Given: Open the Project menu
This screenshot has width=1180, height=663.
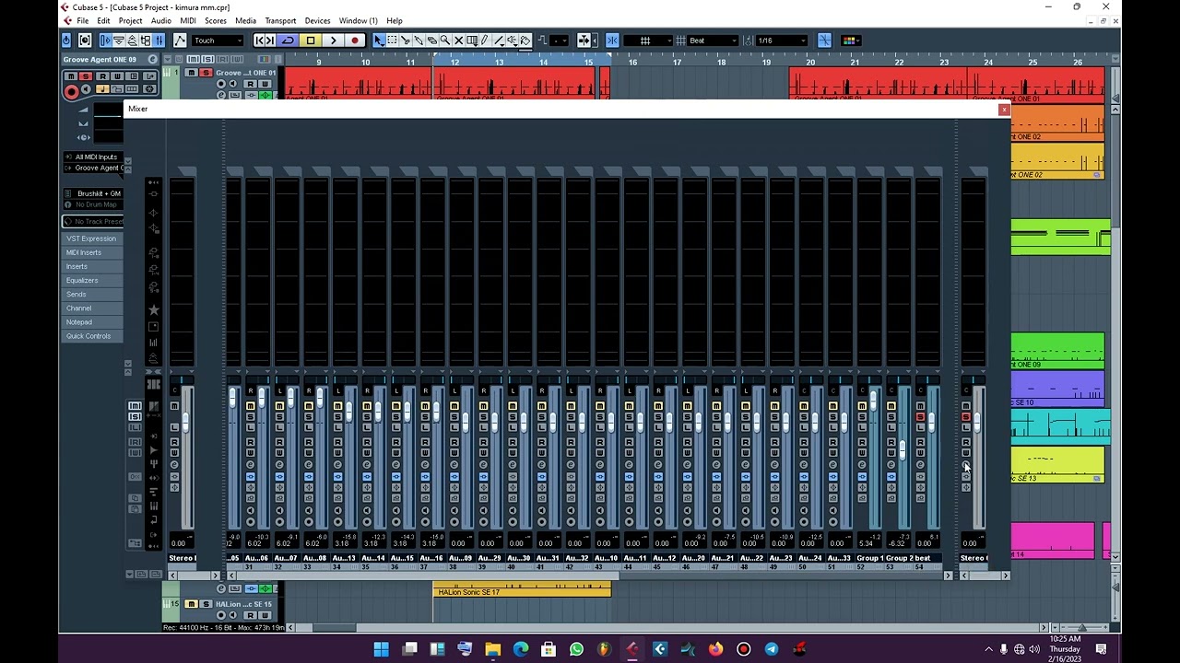Looking at the screenshot, I should click(x=130, y=20).
